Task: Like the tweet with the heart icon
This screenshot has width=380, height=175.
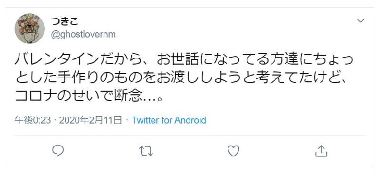Action: (x=234, y=151)
